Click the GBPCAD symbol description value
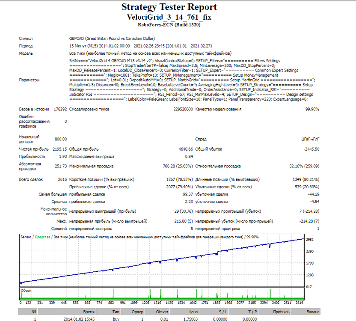 coord(112,39)
